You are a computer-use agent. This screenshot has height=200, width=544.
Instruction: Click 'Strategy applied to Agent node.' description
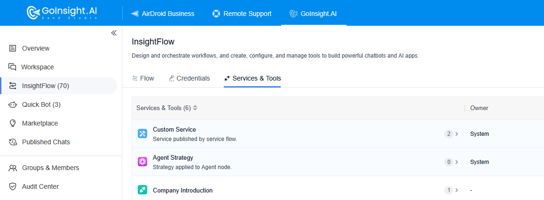[192, 167]
